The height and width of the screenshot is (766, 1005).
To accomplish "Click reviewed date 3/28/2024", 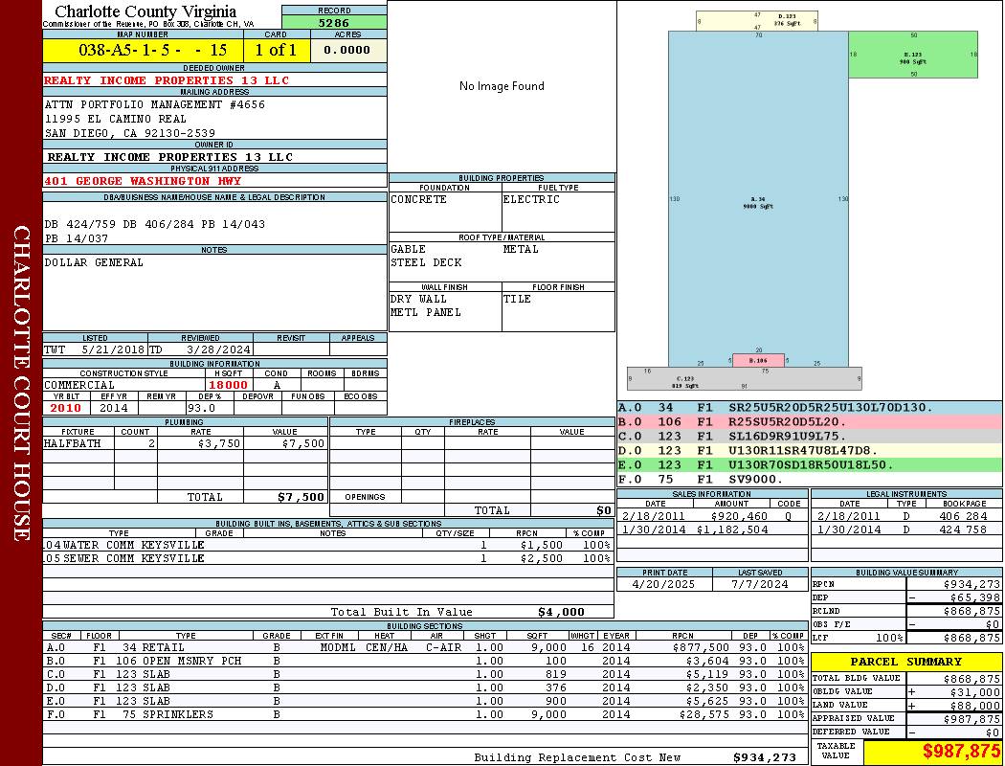I will coord(218,349).
